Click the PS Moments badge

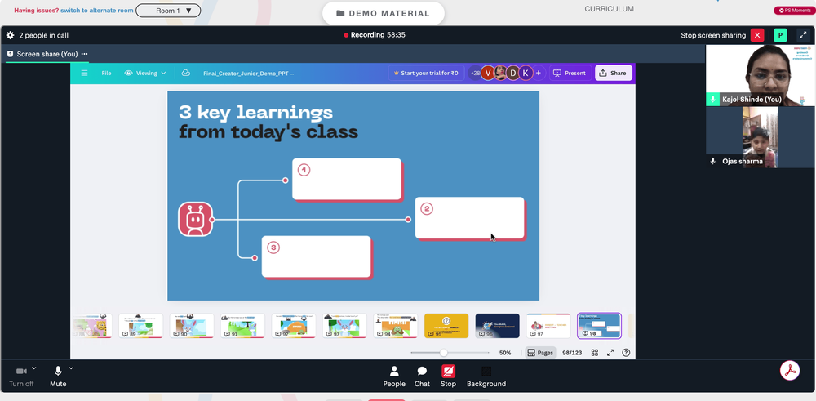tap(794, 10)
